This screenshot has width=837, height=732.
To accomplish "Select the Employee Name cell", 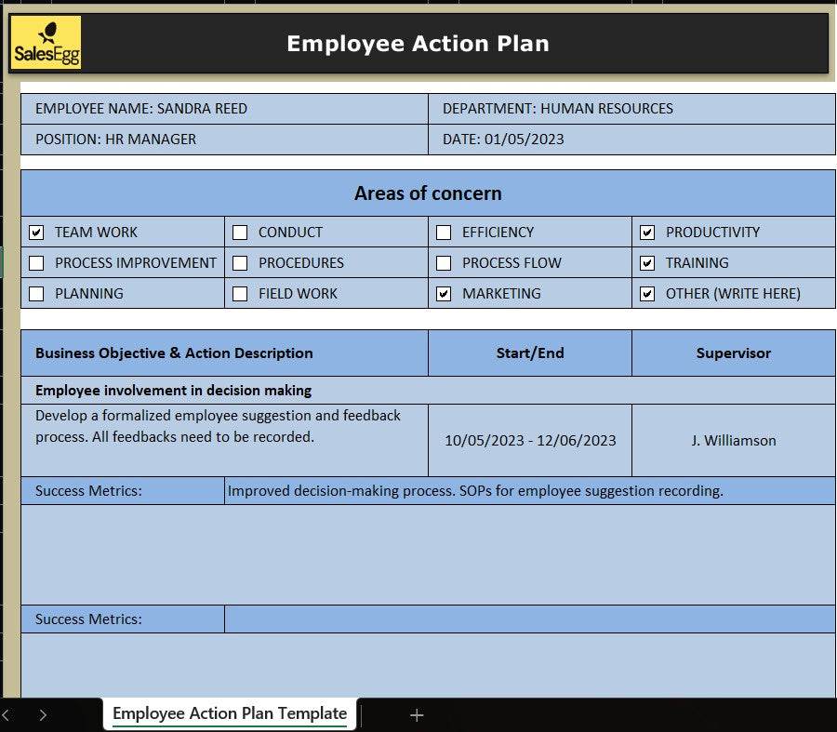I will pyautogui.click(x=224, y=109).
